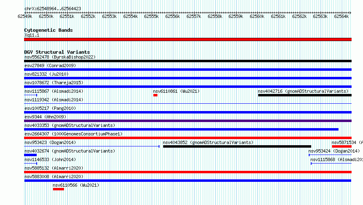Open the nsv821332 (Ju2010) variant label

pyautogui.click(x=46, y=74)
